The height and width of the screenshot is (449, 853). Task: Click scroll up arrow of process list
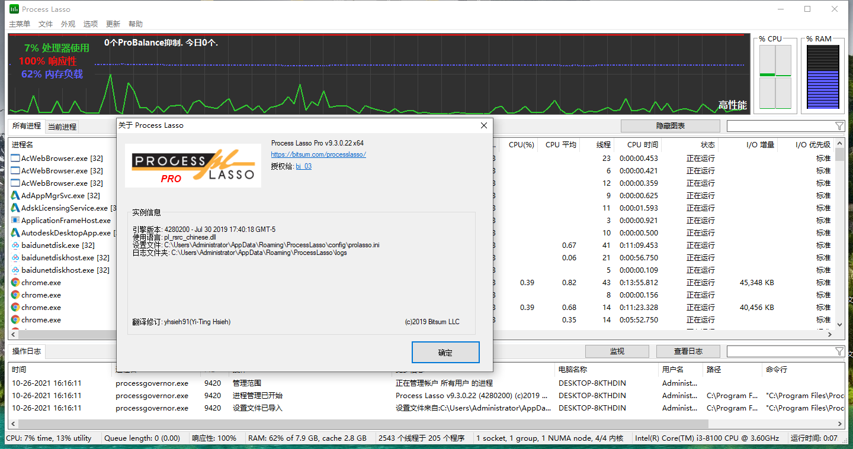click(x=839, y=144)
